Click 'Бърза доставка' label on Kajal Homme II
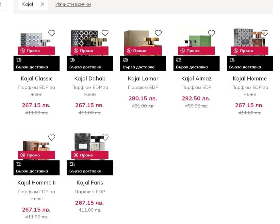 pos(32,171)
